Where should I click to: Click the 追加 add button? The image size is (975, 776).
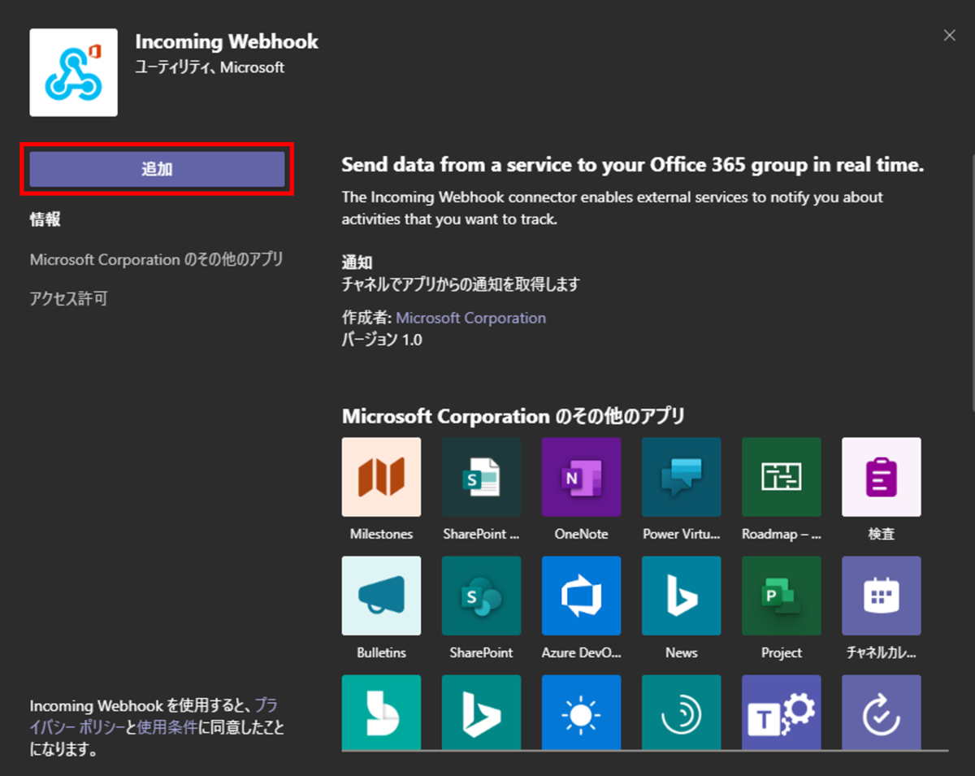(x=158, y=169)
